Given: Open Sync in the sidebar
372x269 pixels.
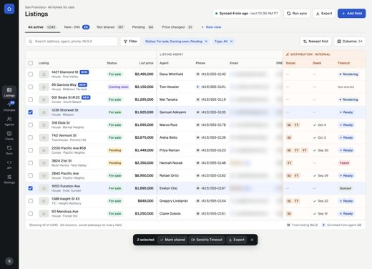Looking at the screenshot, I should coord(9,150).
